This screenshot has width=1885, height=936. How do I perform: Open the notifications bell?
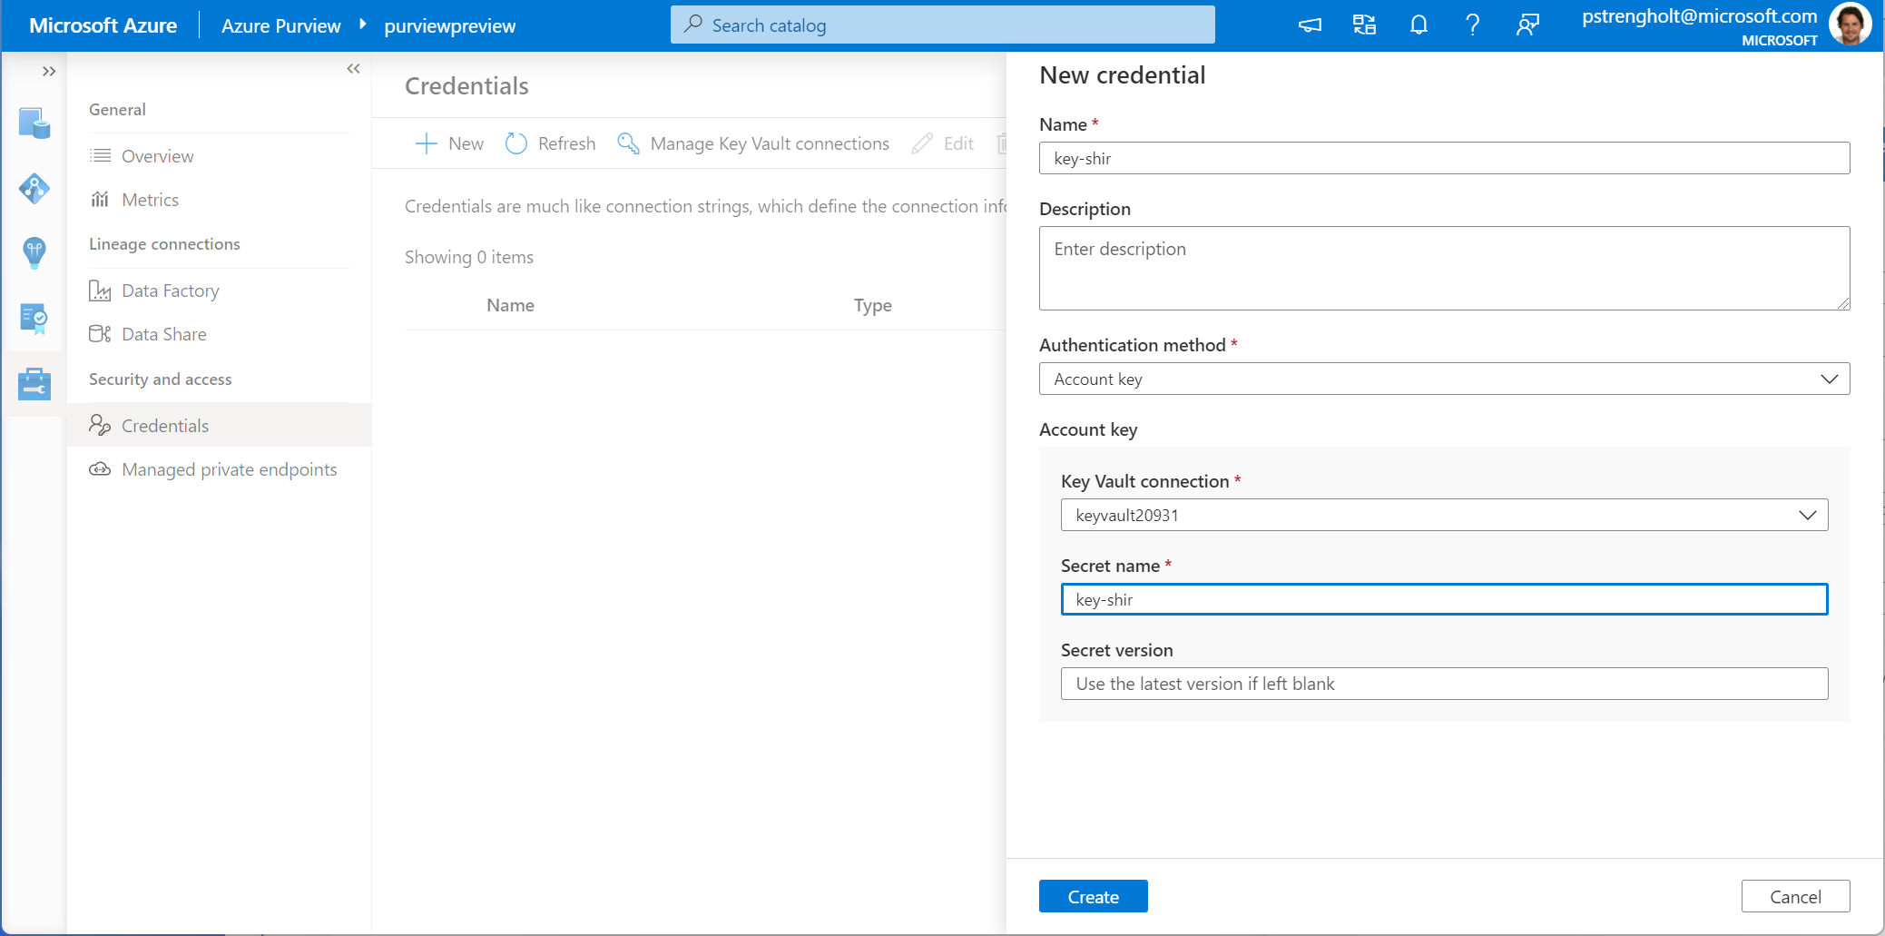pyautogui.click(x=1419, y=25)
